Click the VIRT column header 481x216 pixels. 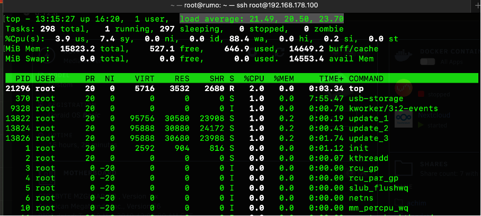[x=145, y=79]
